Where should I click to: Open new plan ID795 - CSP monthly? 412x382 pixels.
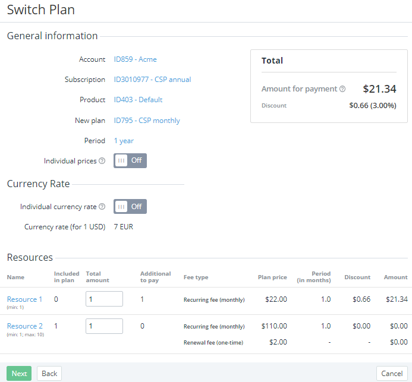click(147, 121)
